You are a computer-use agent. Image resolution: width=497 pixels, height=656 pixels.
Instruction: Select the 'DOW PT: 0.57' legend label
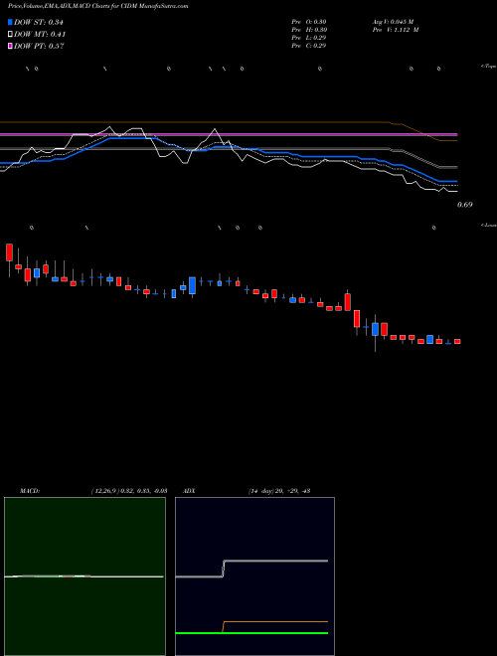39,47
